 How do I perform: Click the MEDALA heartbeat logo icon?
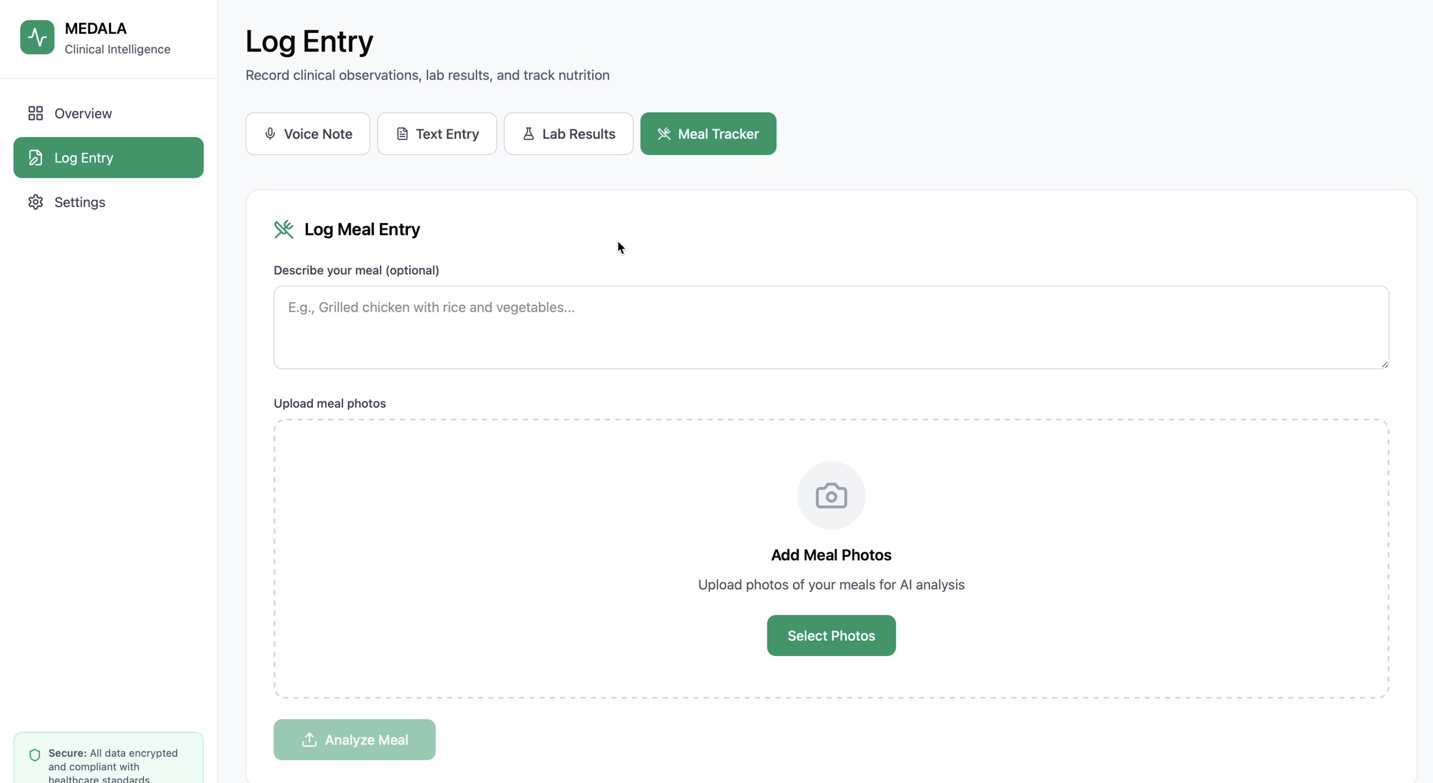[37, 37]
